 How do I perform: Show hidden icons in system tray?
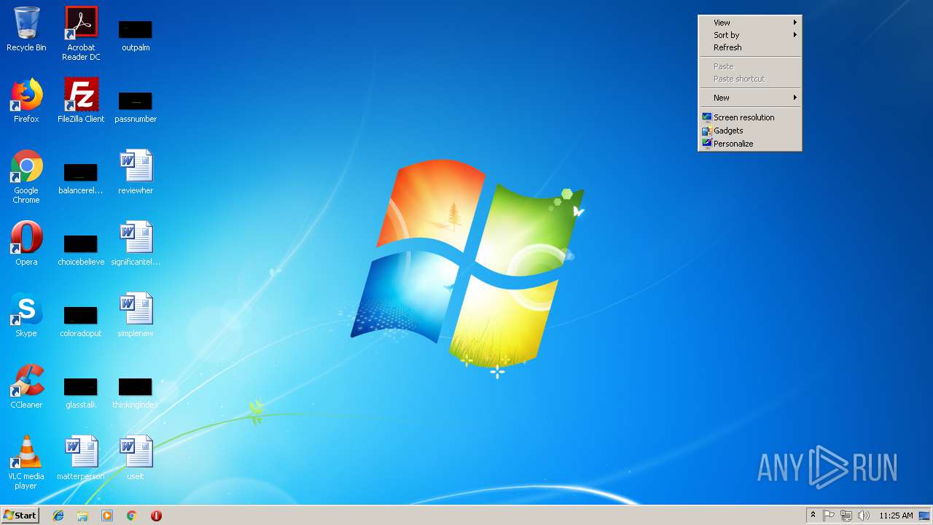point(813,516)
